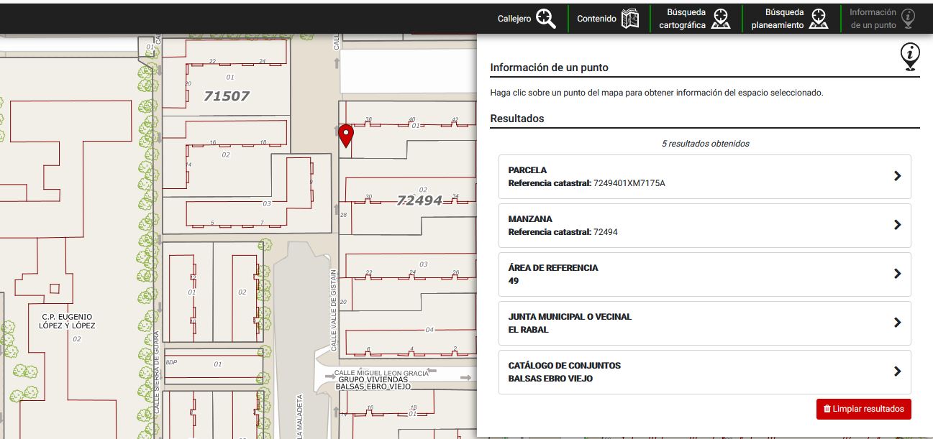The height and width of the screenshot is (439, 933).
Task: Click C.P. Eugenio López y López label
Action: (x=67, y=321)
